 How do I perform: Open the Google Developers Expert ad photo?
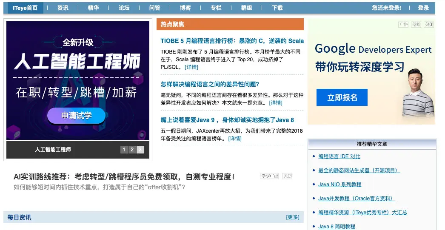(418, 92)
